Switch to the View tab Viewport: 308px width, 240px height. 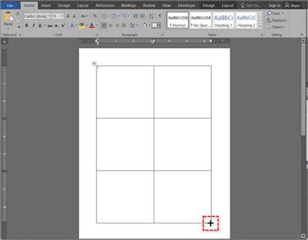pyautogui.click(x=166, y=5)
